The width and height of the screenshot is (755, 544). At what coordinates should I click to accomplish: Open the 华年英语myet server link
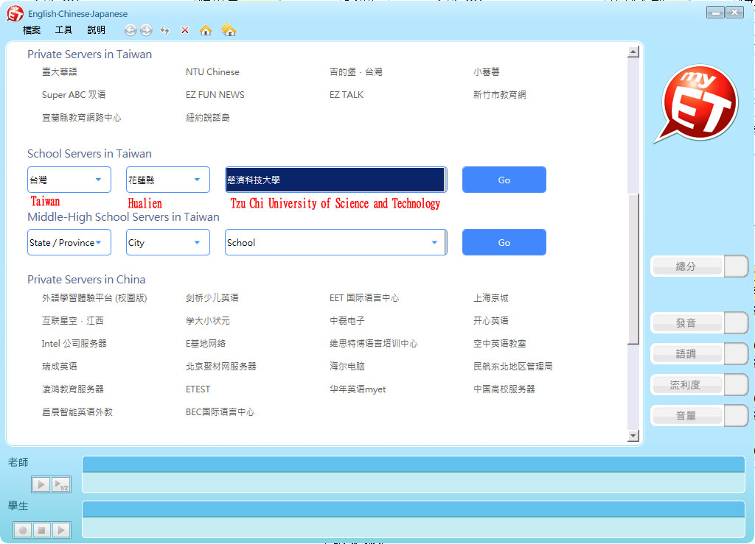pyautogui.click(x=358, y=389)
